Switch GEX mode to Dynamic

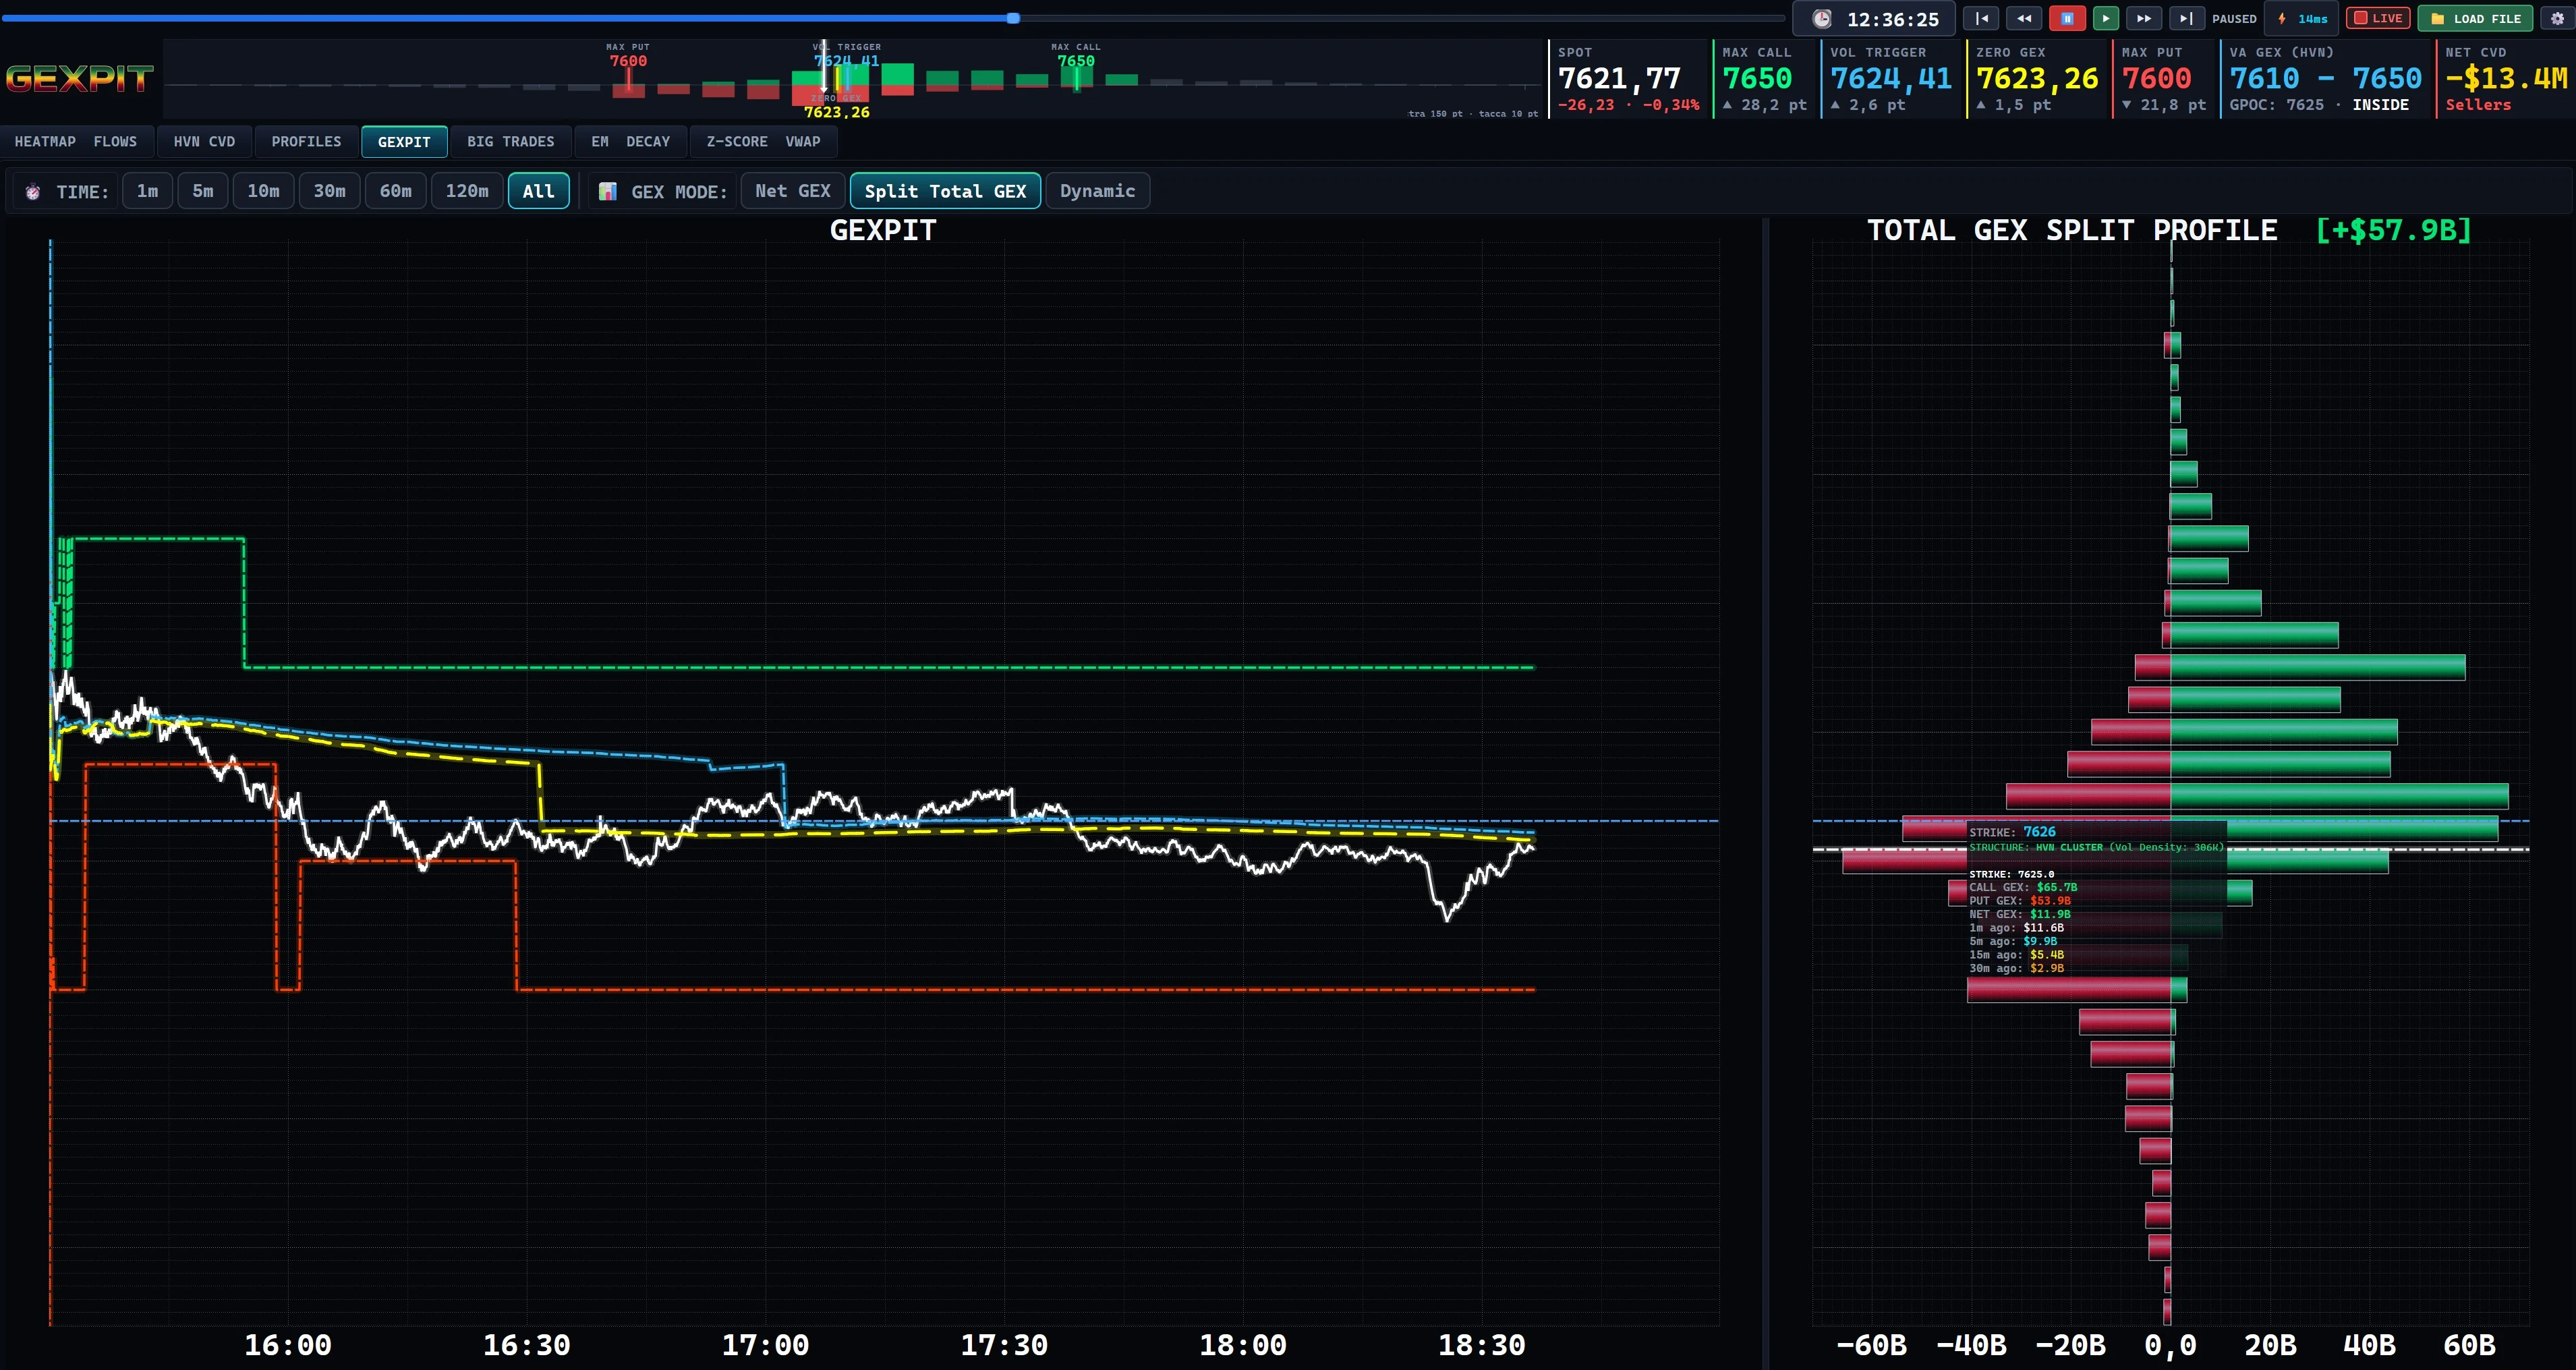click(1097, 191)
